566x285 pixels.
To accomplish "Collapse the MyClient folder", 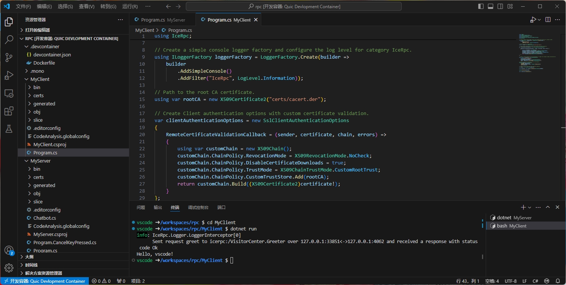I will pyautogui.click(x=74, y=79).
